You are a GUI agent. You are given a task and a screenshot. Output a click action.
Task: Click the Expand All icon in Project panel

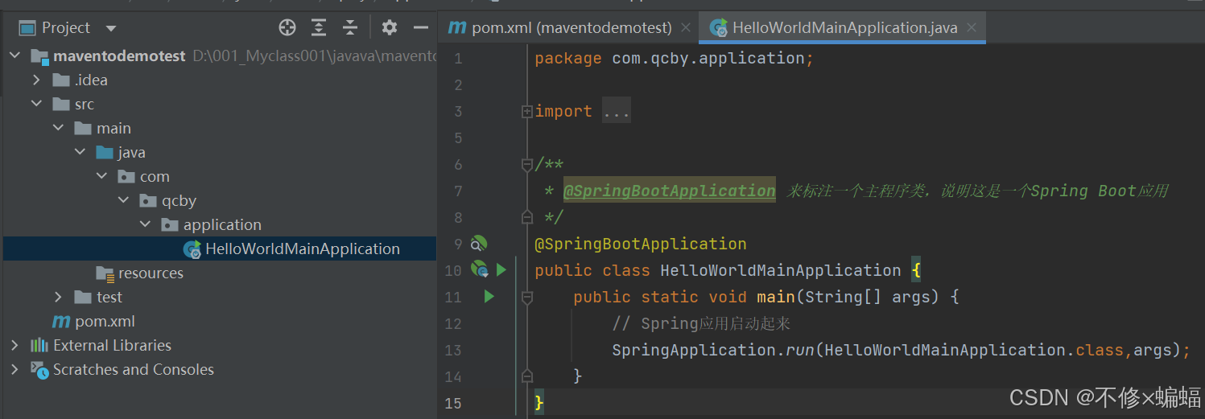pos(319,28)
